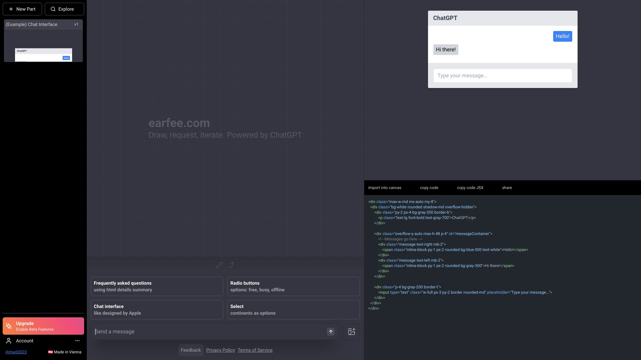Click the curved arrow icon below the canvas
This screenshot has height=360, width=641.
click(x=231, y=265)
